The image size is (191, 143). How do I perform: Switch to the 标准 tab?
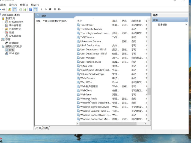[x=46, y=128]
